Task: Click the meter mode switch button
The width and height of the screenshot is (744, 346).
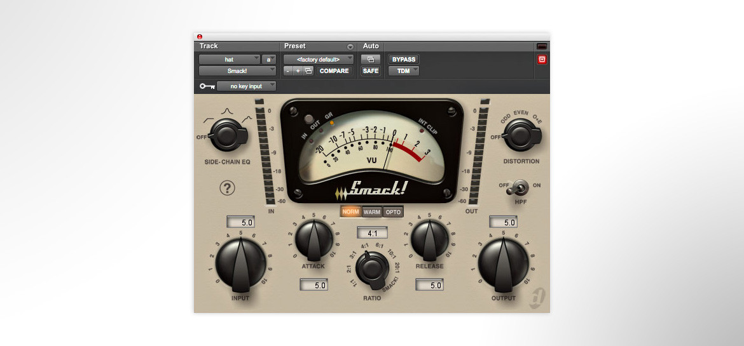Action: coord(309,119)
